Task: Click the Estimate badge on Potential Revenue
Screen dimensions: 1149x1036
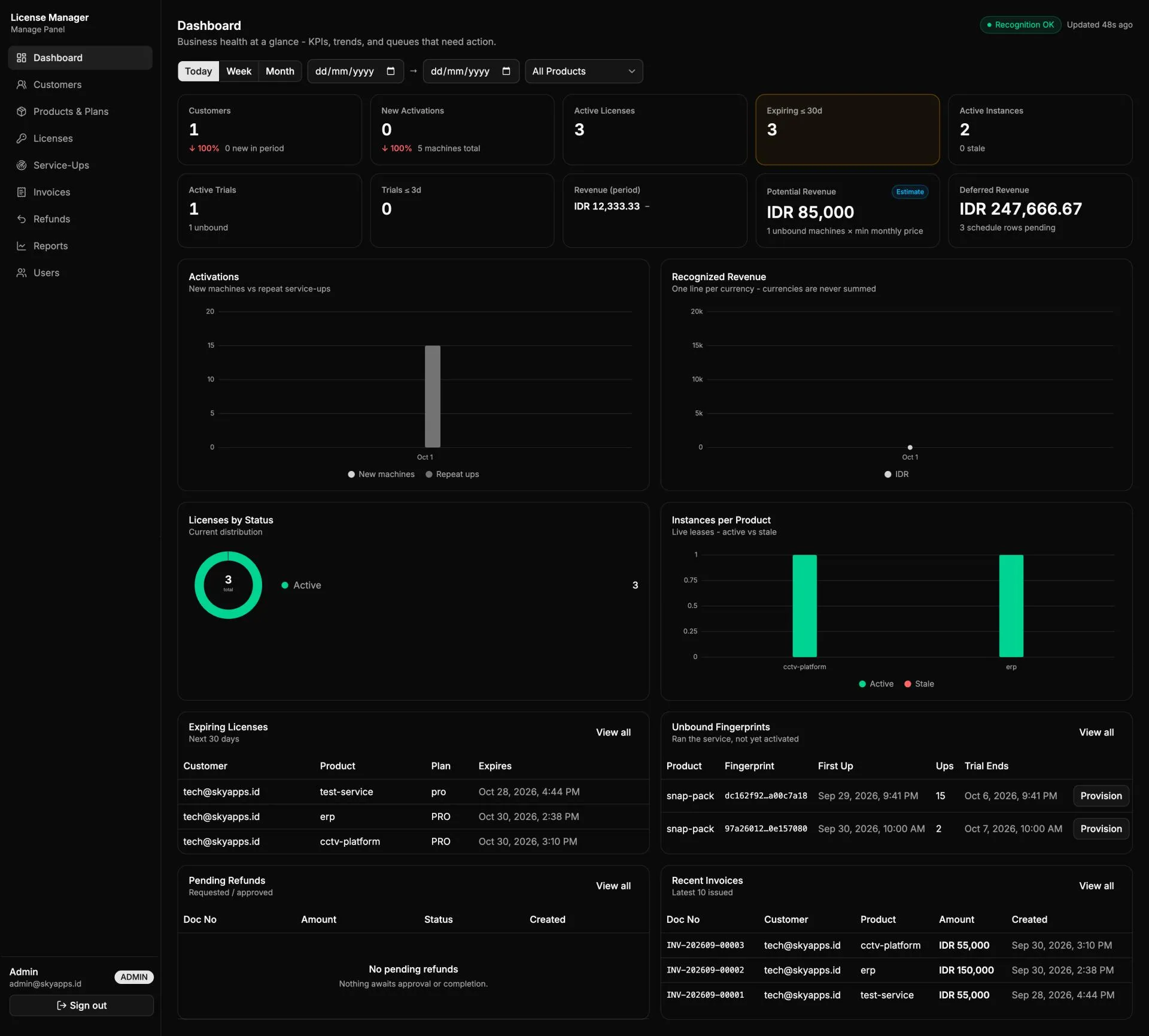Action: 910,192
